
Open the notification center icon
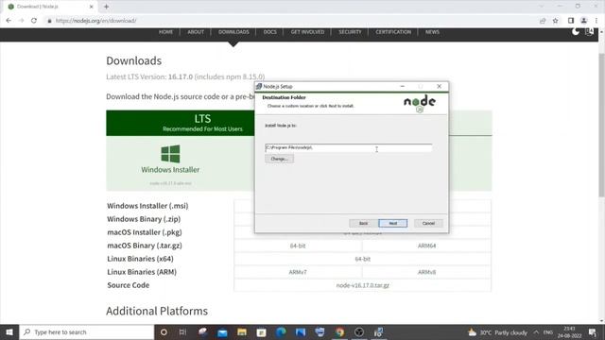click(593, 331)
